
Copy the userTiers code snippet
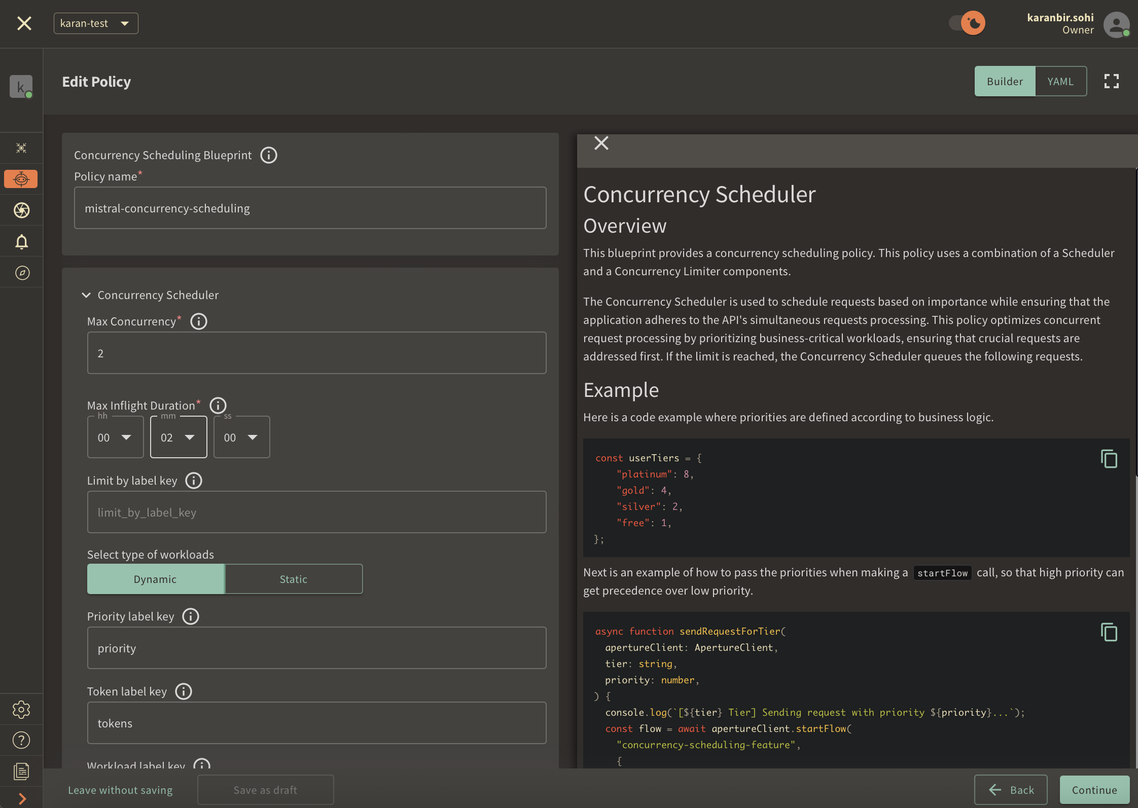coord(1109,459)
